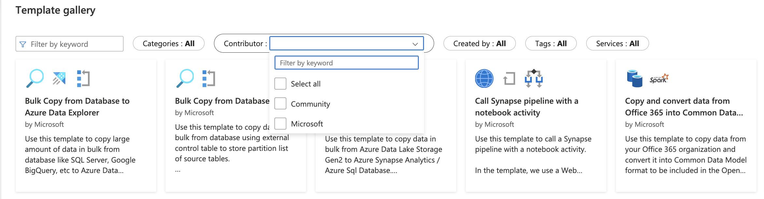Check the Community contributor checkbox
Image resolution: width=764 pixels, height=199 pixels.
pyautogui.click(x=280, y=104)
